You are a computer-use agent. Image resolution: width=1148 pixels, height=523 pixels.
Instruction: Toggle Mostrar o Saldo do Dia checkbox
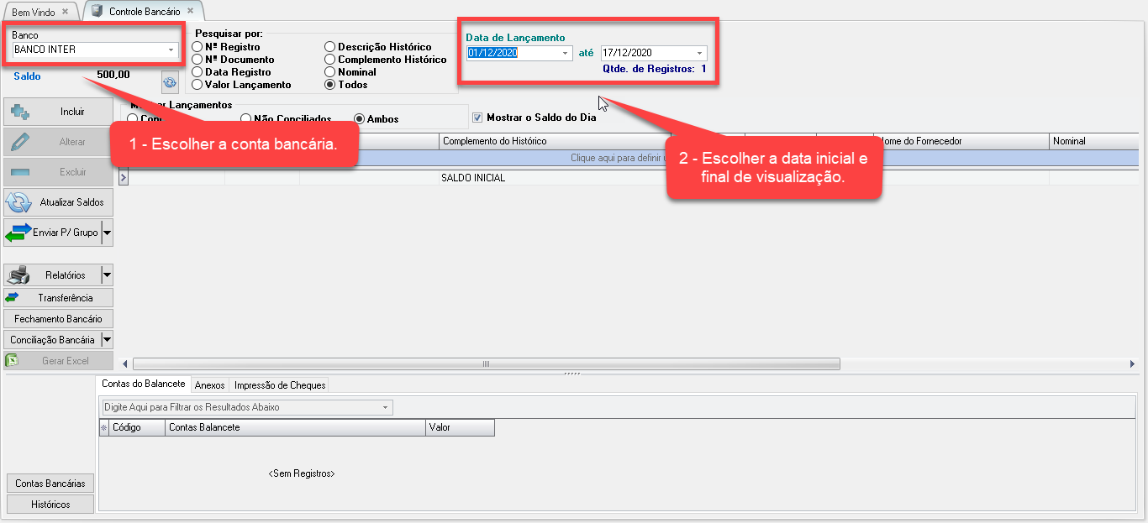(x=478, y=118)
